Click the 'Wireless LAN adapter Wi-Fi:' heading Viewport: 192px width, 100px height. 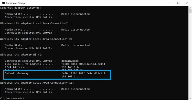point(21,55)
